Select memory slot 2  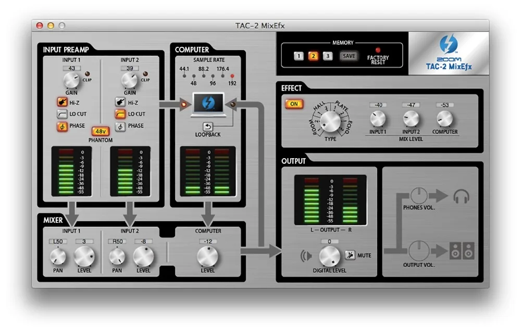(313, 56)
